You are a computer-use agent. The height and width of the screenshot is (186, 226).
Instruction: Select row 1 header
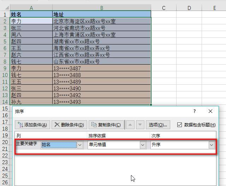pos(5,14)
